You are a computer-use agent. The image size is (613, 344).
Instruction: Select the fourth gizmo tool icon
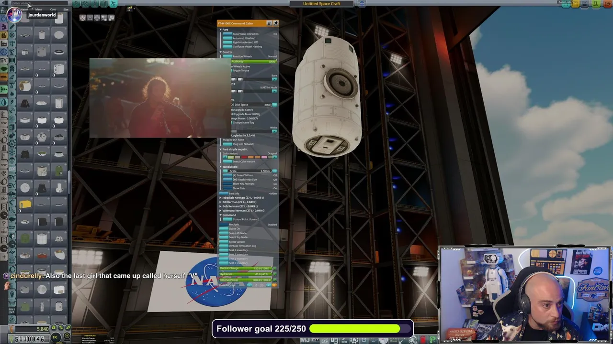click(104, 18)
